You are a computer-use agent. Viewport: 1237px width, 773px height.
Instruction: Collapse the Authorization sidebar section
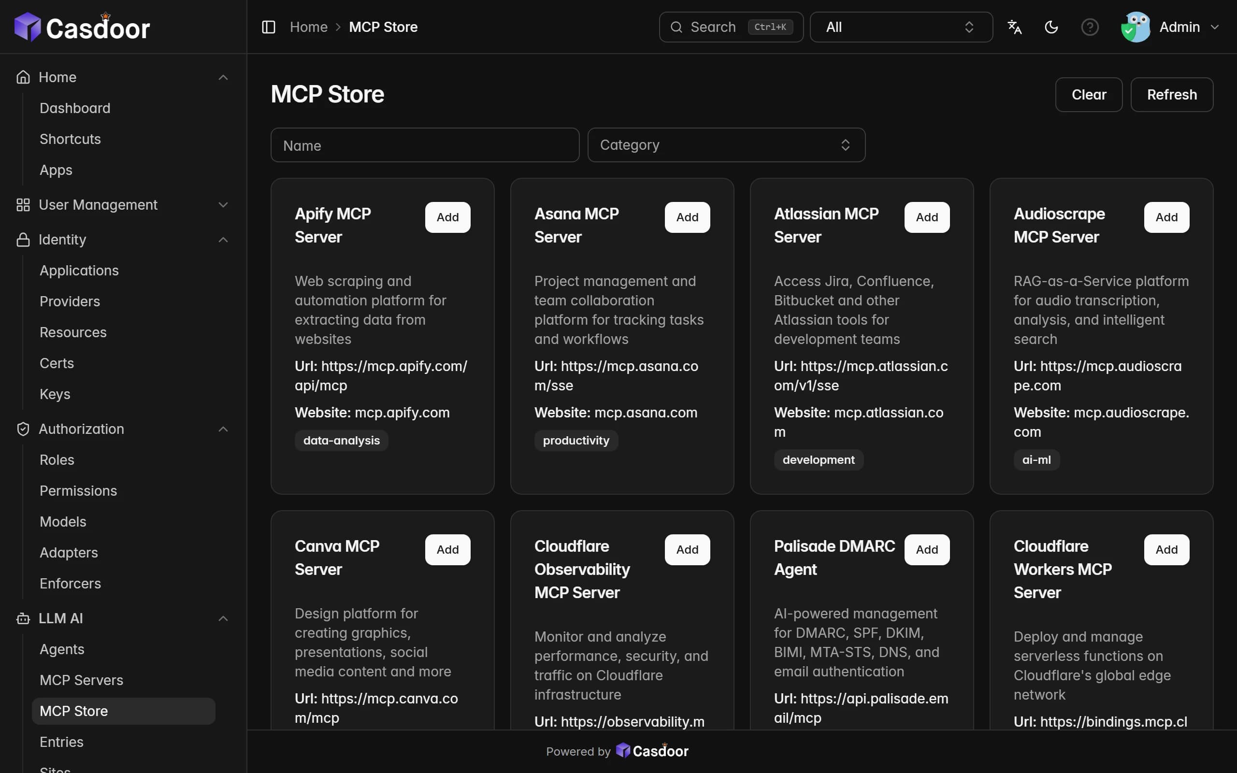(223, 429)
